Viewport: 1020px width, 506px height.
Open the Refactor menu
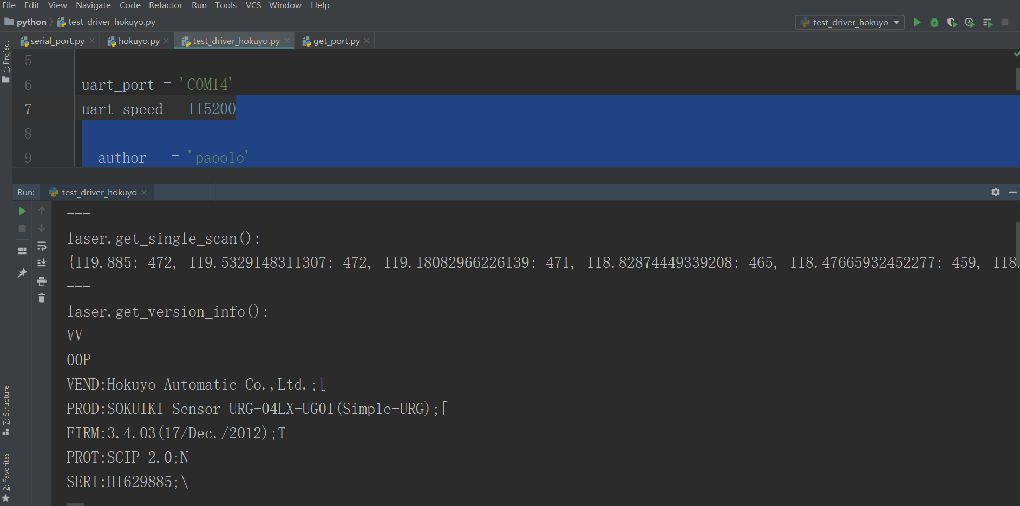tap(166, 5)
